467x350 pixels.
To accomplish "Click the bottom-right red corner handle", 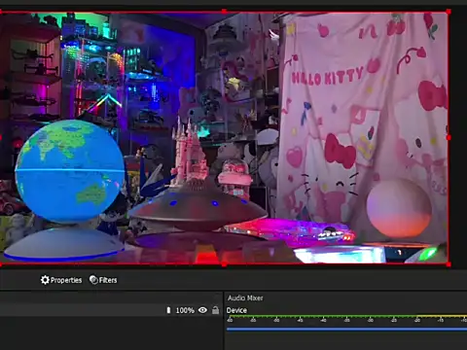I will click(449, 264).
